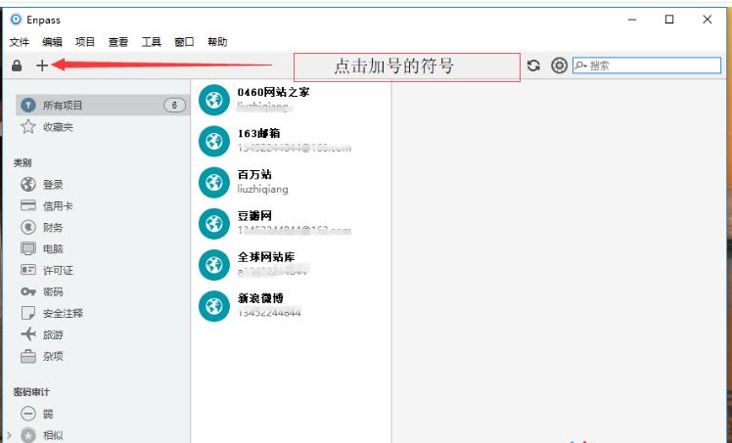The width and height of the screenshot is (732, 443).
Task: Click the globe icon of 新浪微博
Action: 213,306
